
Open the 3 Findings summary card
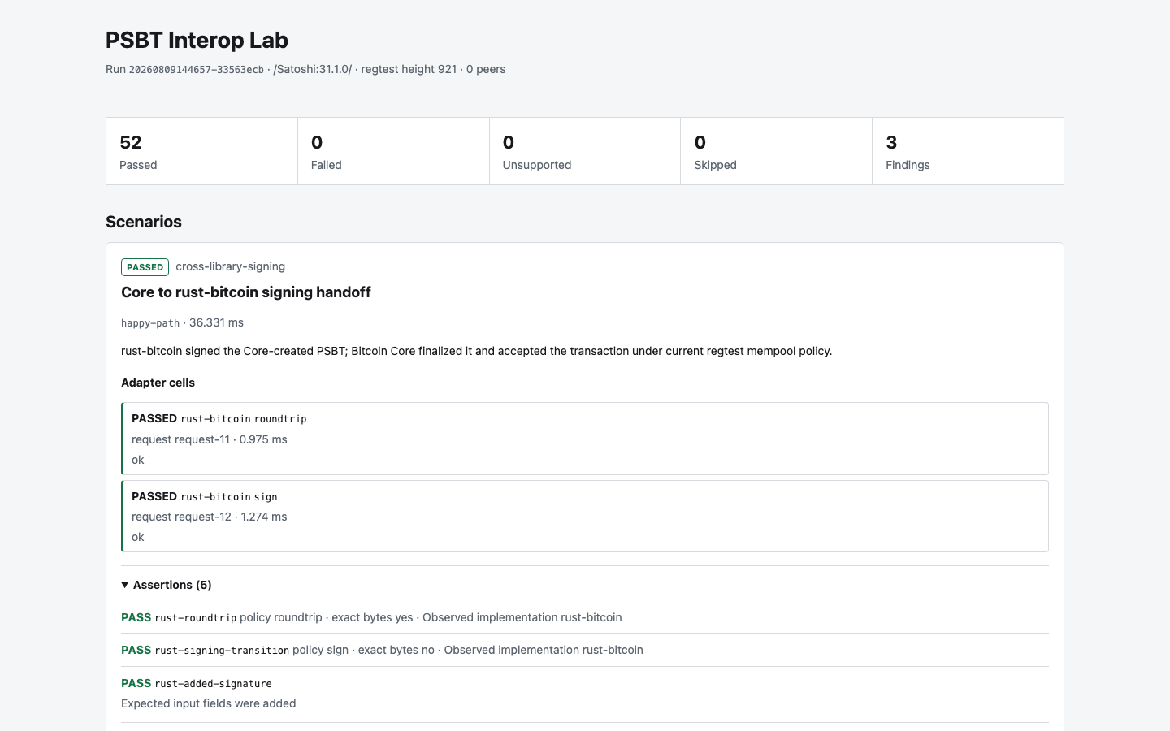tap(968, 151)
